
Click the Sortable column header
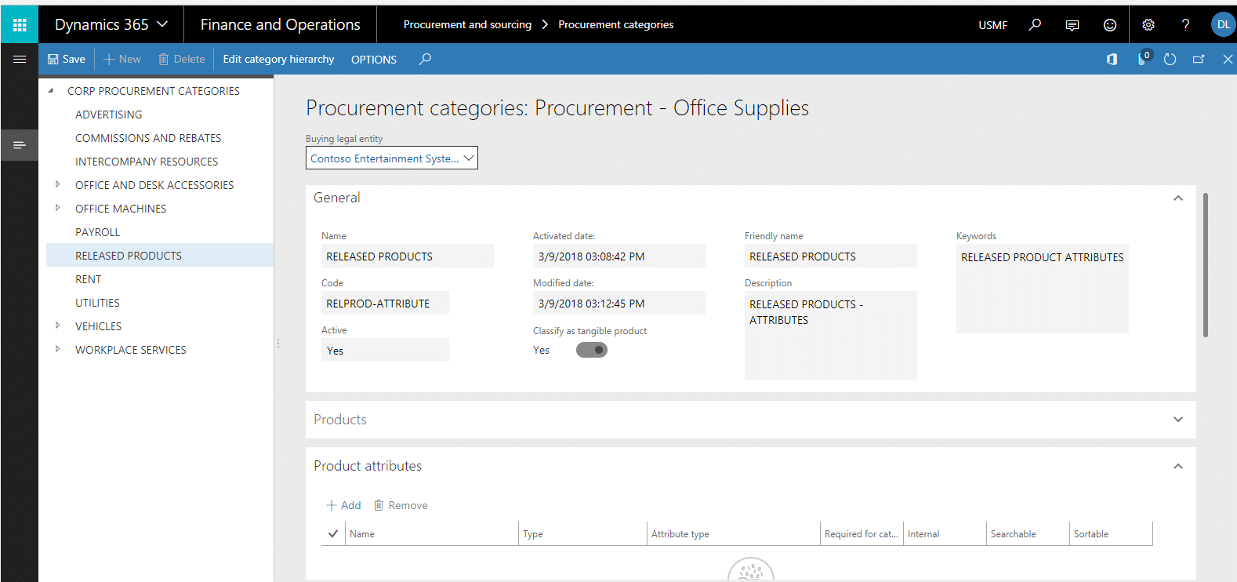[x=1111, y=533]
